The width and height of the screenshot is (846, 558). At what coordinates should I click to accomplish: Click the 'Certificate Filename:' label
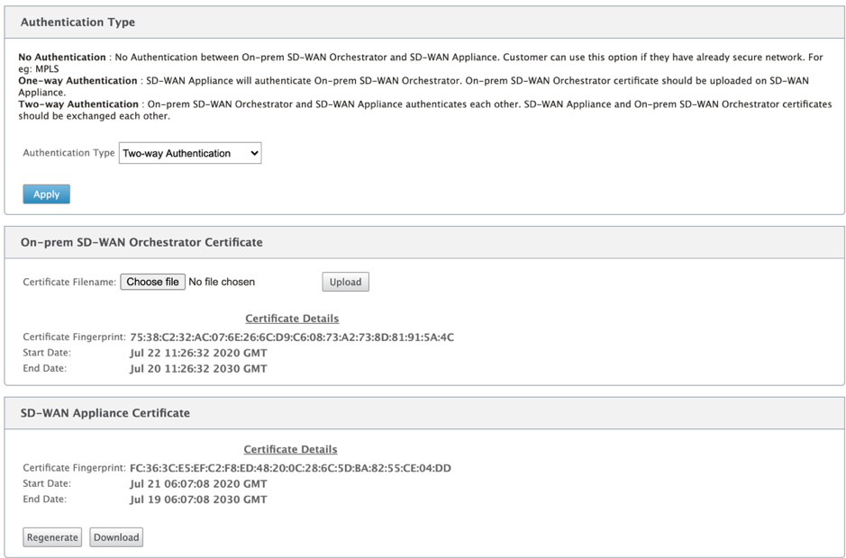(x=69, y=282)
